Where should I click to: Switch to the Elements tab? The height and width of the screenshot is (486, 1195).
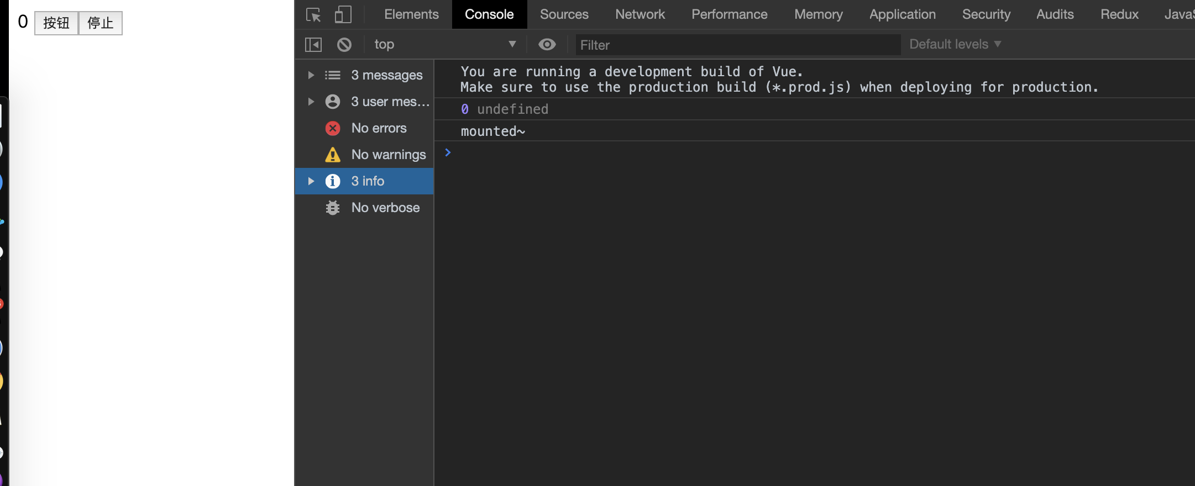tap(411, 14)
